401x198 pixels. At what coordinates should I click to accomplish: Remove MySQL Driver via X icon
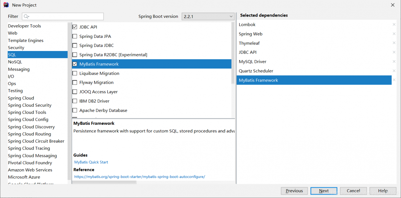click(x=394, y=62)
